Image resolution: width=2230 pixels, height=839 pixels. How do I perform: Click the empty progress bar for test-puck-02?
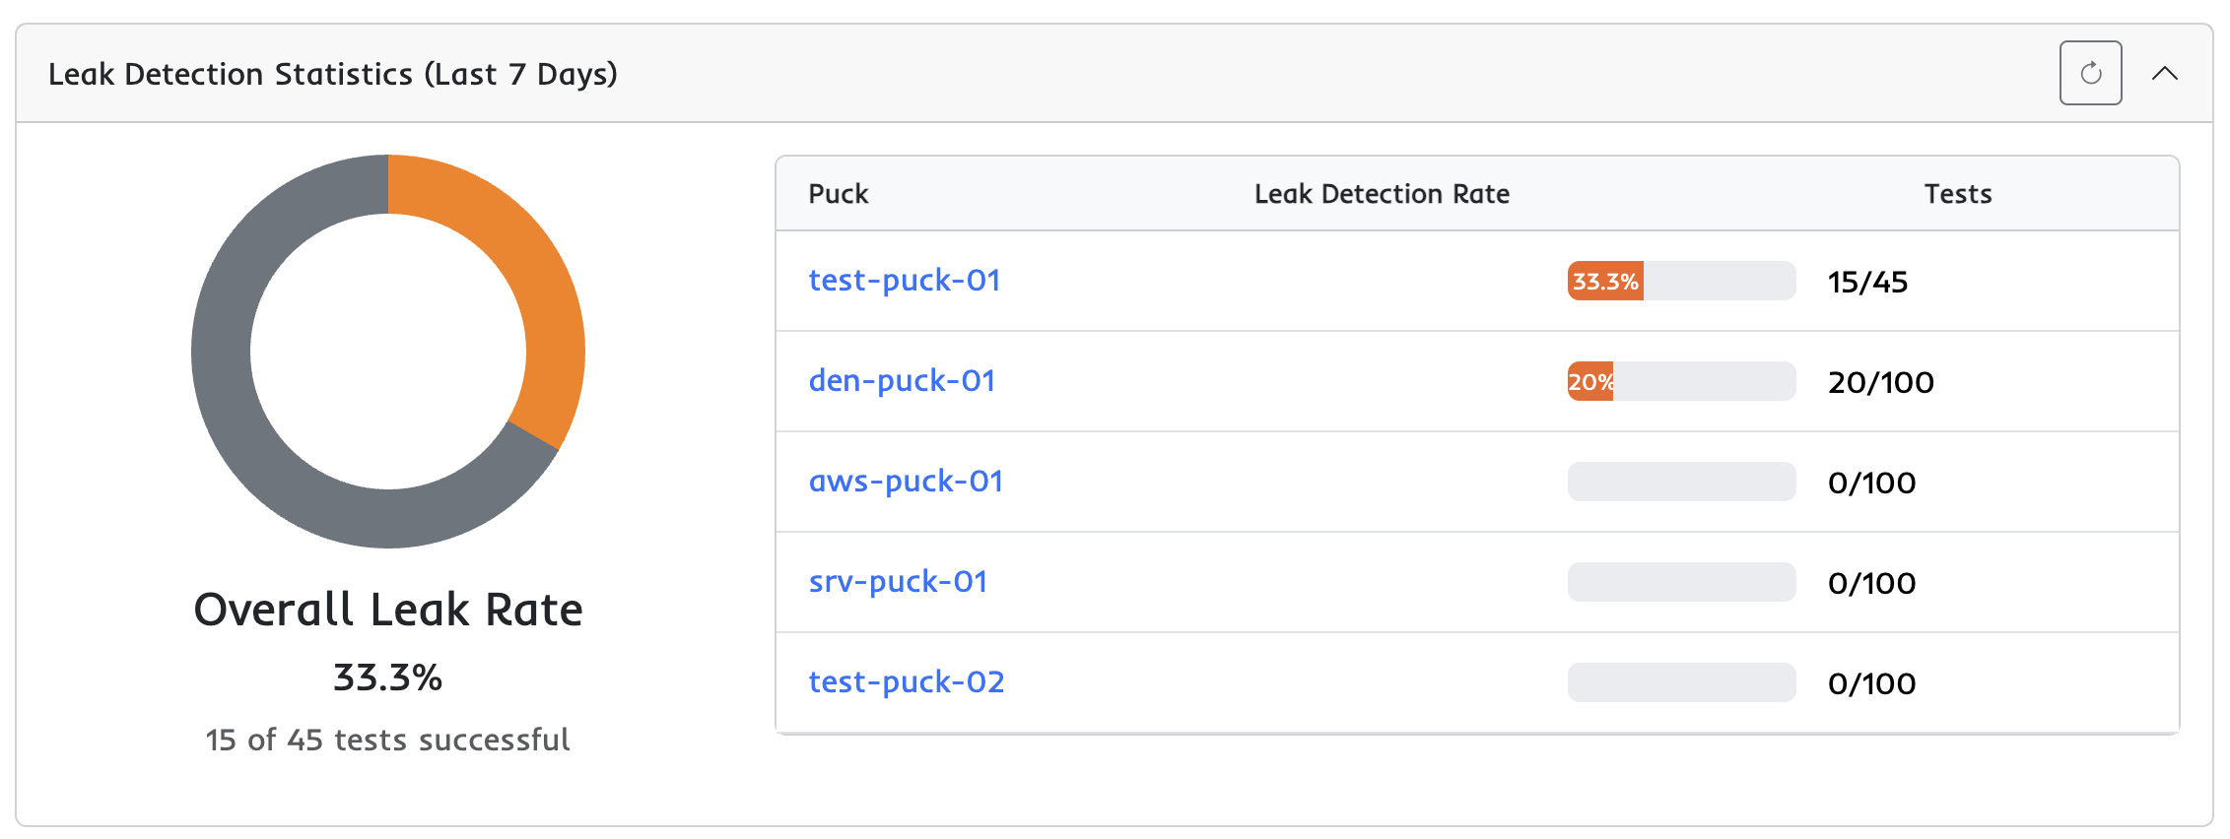[x=1681, y=681]
